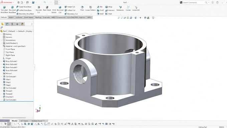Image resolution: width=227 pixels, height=128 pixels.
Task: Click the feature tree horizontal scrollbar
Action: point(14,118)
